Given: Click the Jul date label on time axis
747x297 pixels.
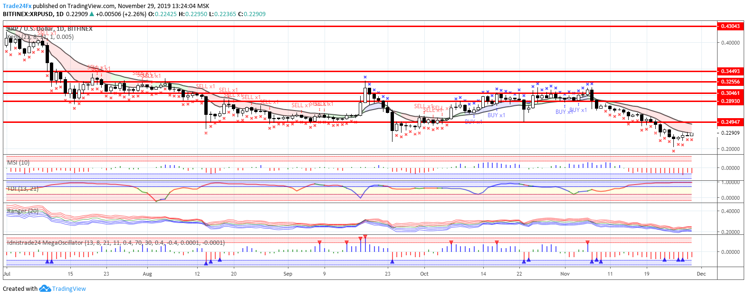Looking at the screenshot, I should coord(7,274).
